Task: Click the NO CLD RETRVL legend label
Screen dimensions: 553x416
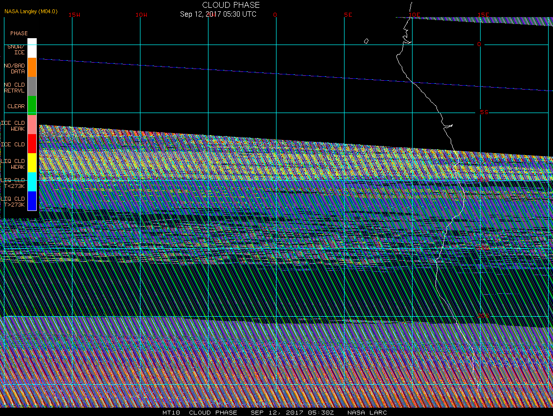Action: click(15, 88)
